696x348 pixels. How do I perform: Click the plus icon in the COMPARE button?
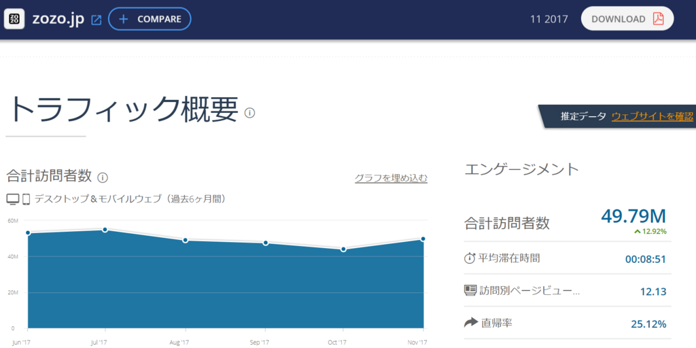pos(124,19)
